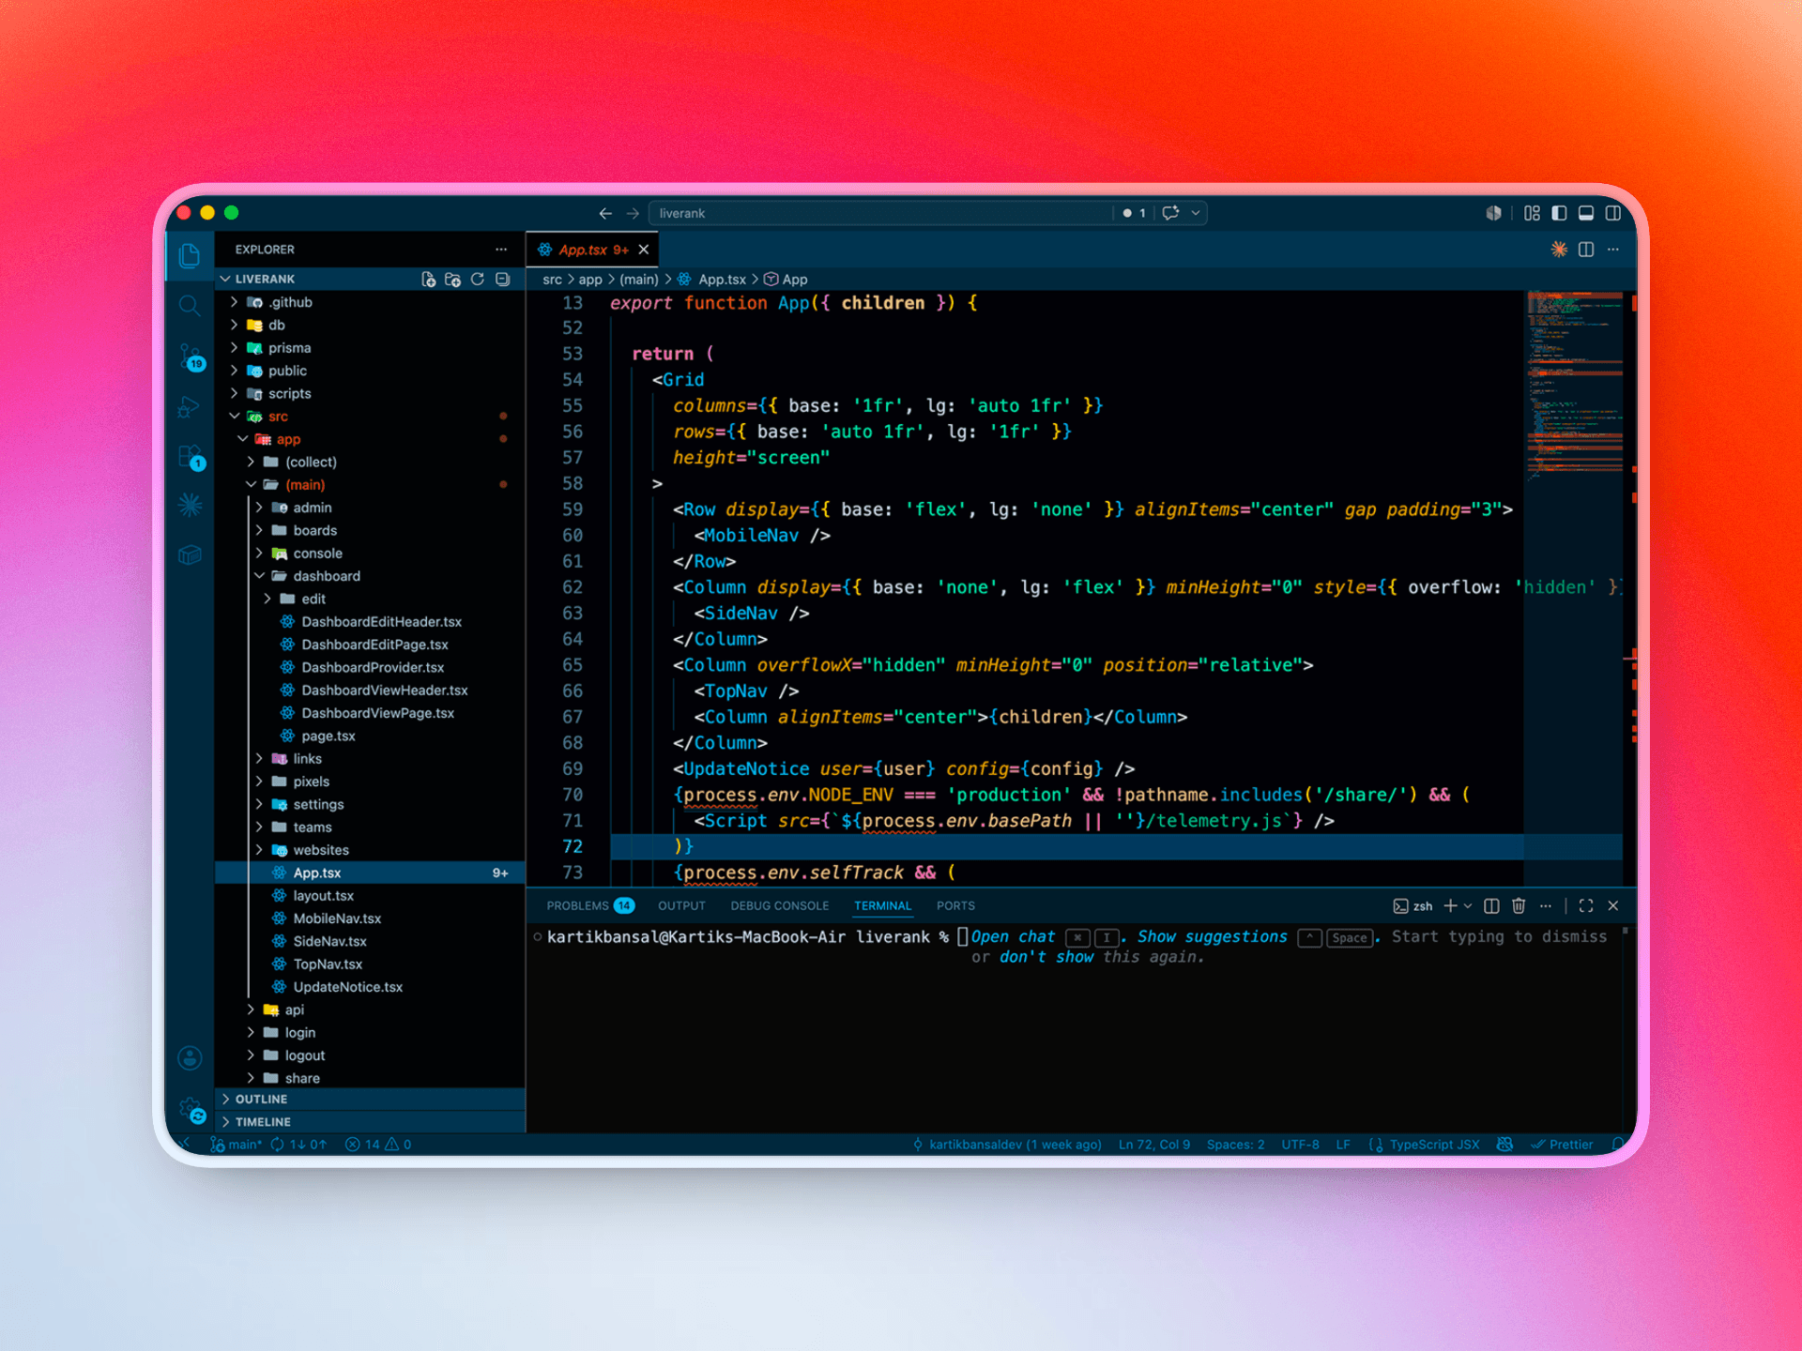This screenshot has height=1351, width=1802.
Task: Open editor more actions ellipsis
Action: tap(1613, 250)
